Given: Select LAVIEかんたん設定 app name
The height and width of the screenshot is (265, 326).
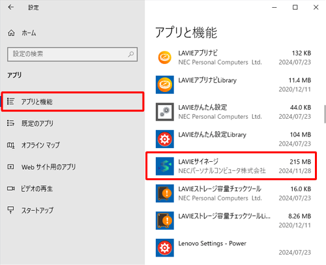Looking at the screenshot, I should (x=203, y=107).
